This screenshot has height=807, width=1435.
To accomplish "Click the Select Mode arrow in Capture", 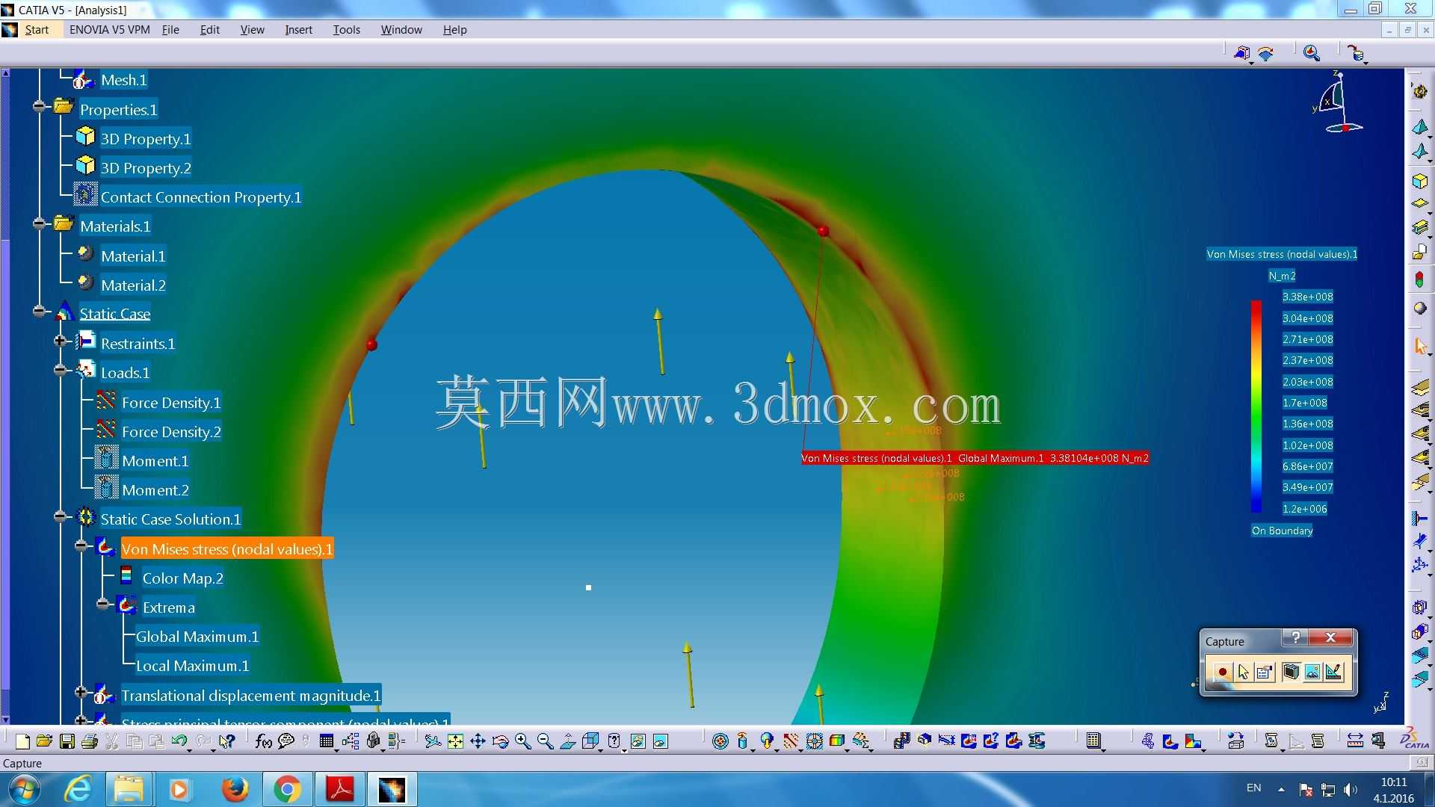I will coord(1243,672).
